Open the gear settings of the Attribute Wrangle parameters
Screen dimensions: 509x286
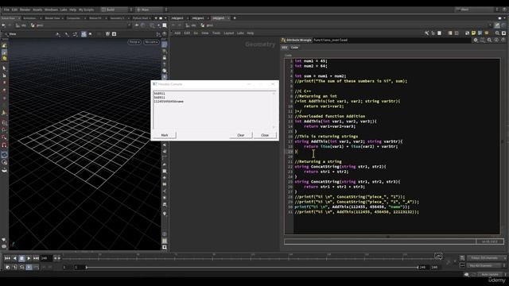476,40
